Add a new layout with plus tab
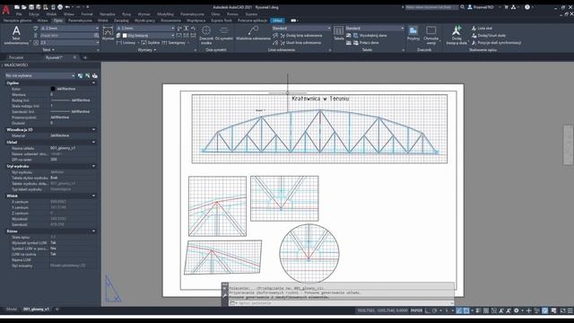This screenshot has width=574, height=323. [x=57, y=309]
